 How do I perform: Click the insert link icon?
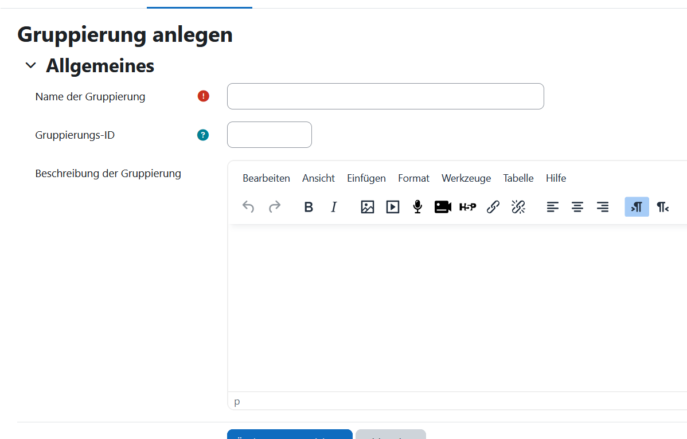tap(493, 207)
